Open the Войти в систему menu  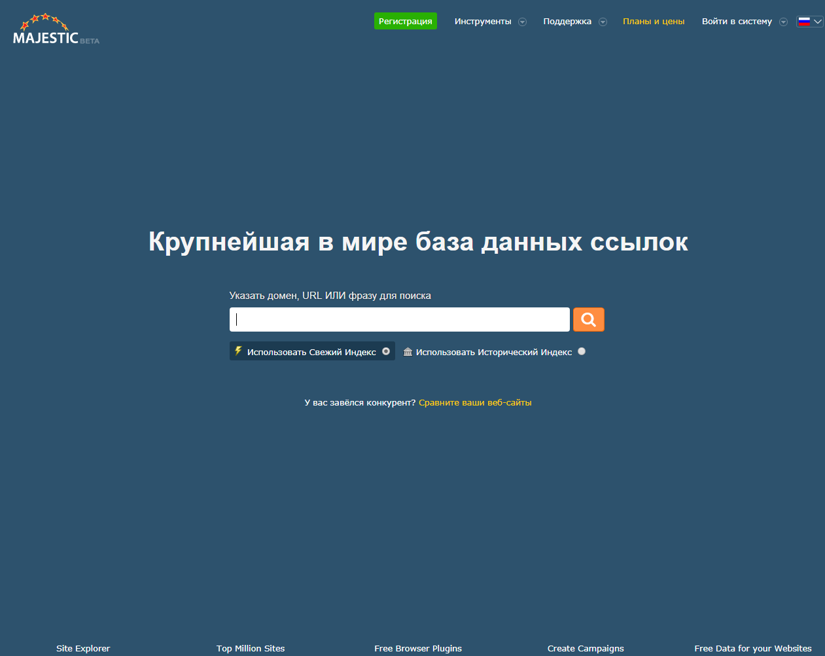737,22
